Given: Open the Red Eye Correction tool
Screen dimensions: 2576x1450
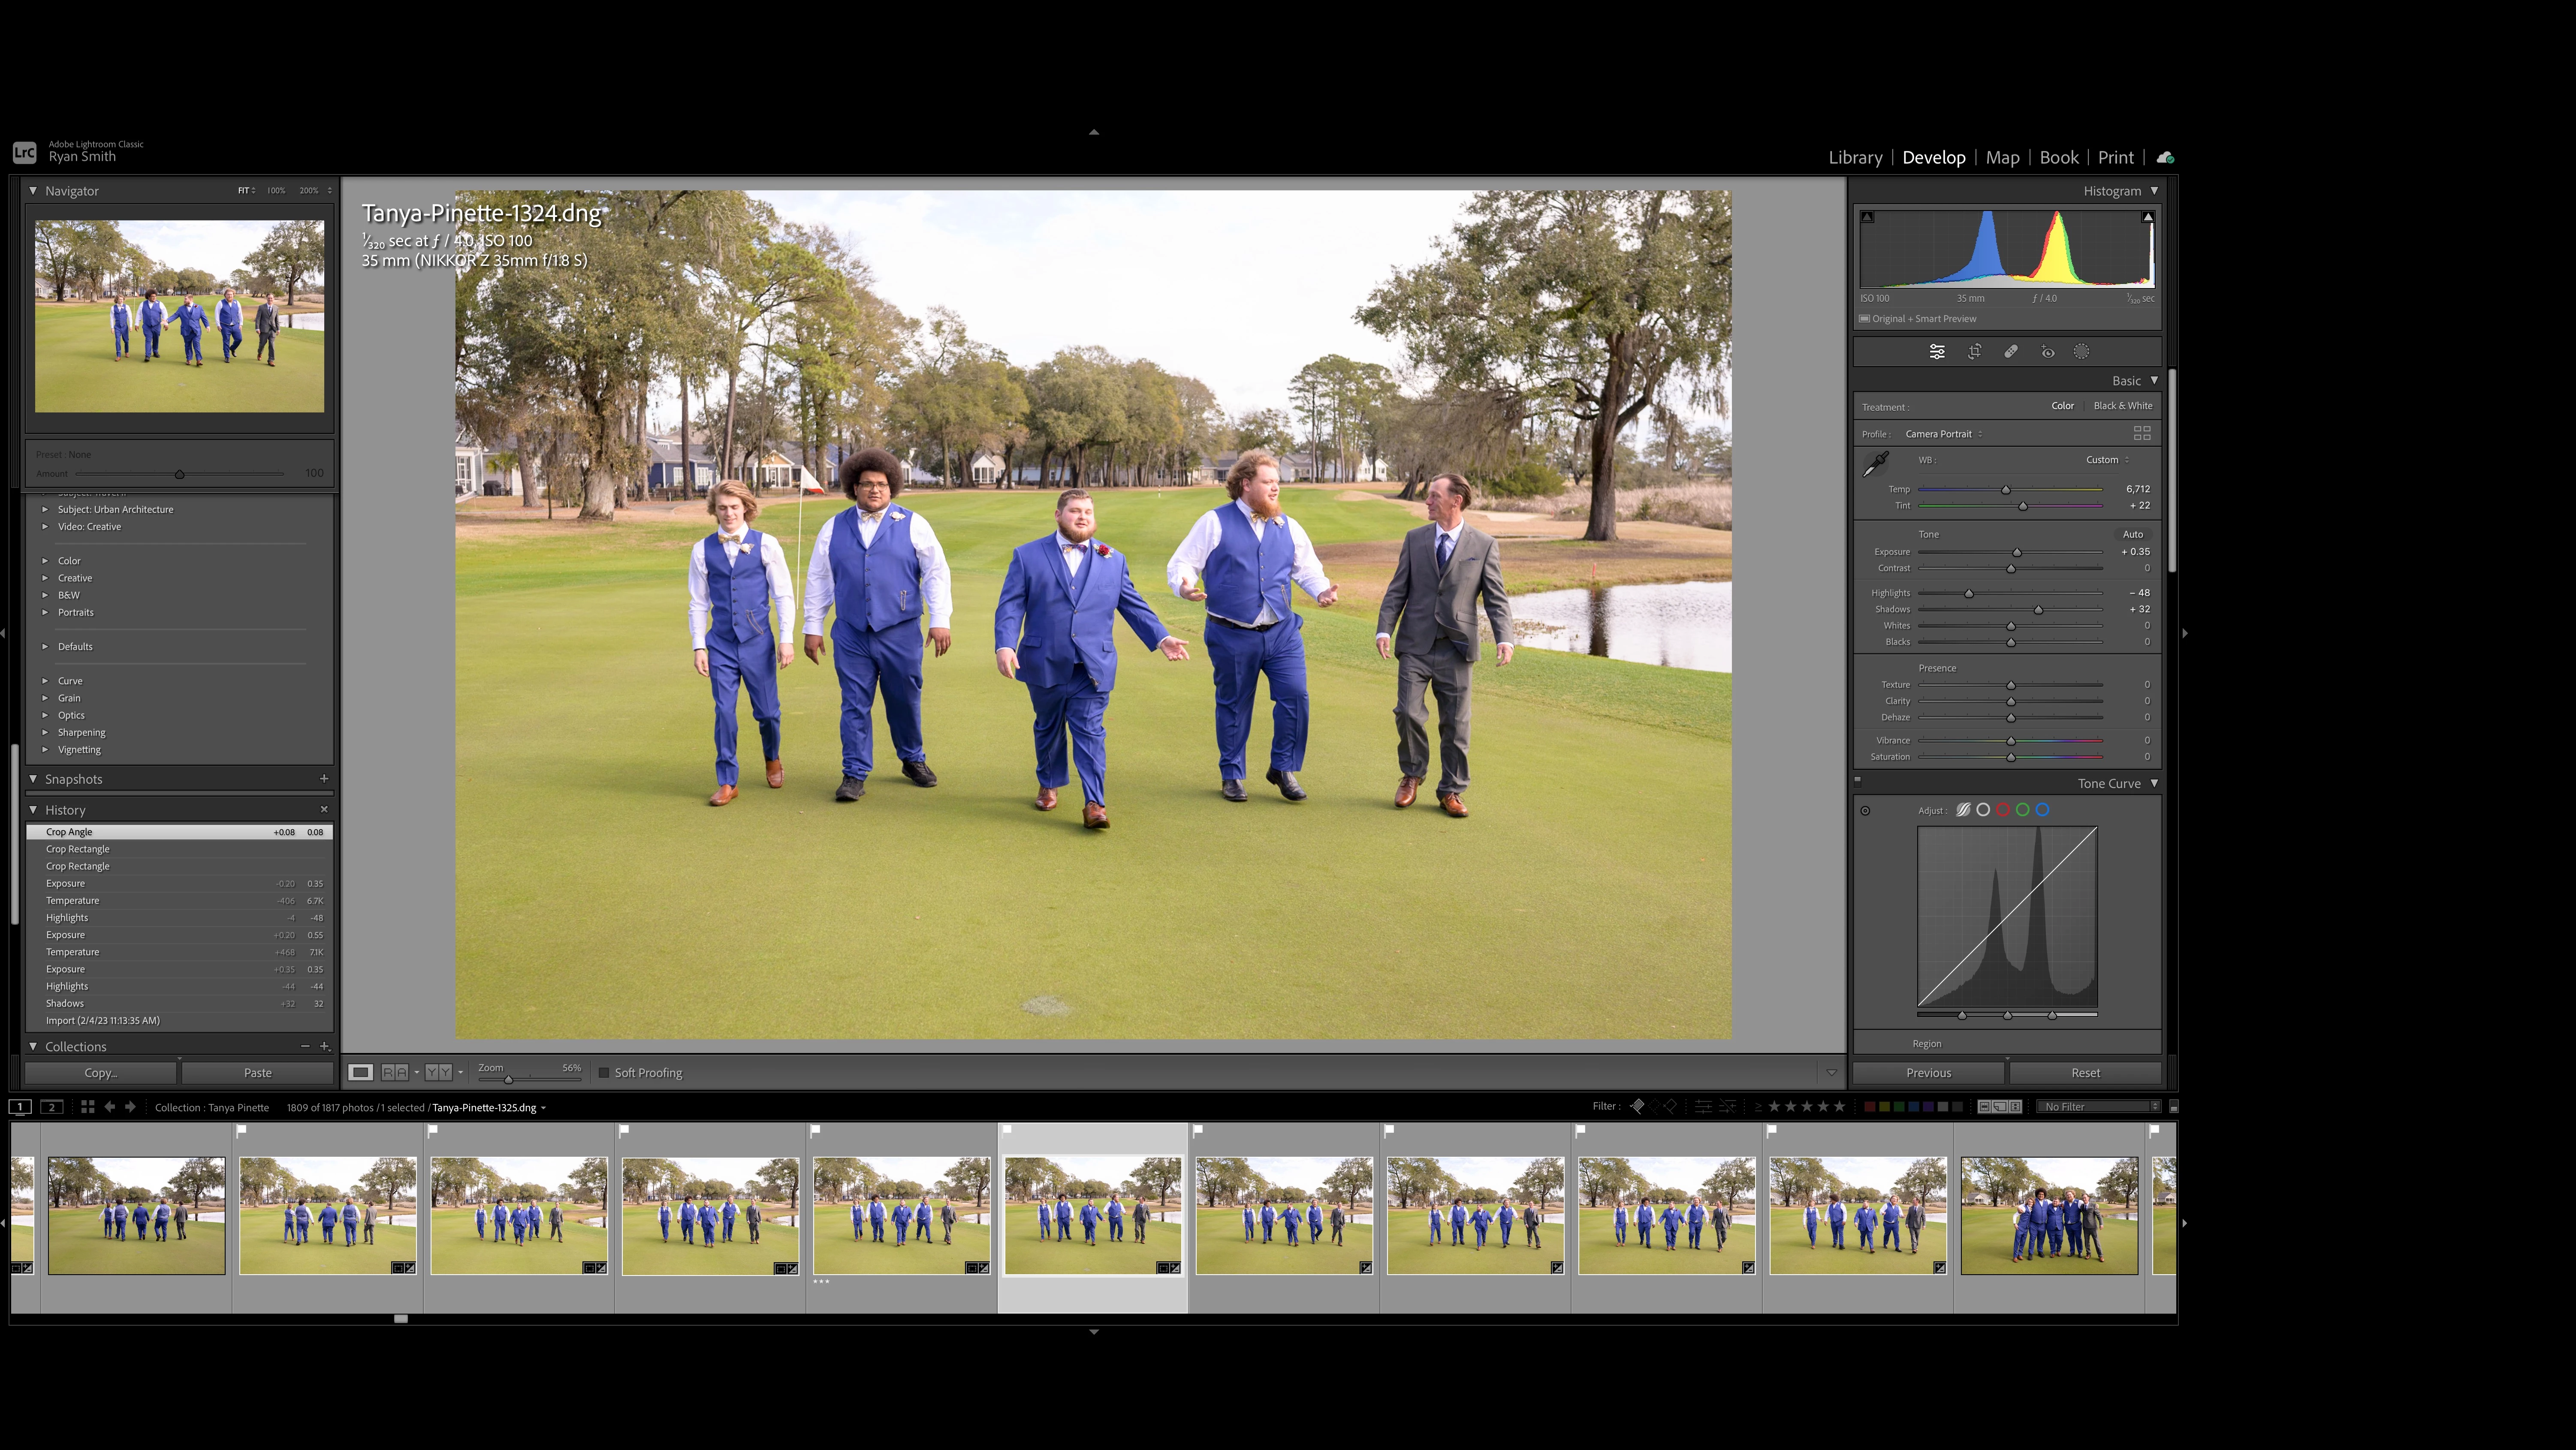Looking at the screenshot, I should pyautogui.click(x=2047, y=352).
